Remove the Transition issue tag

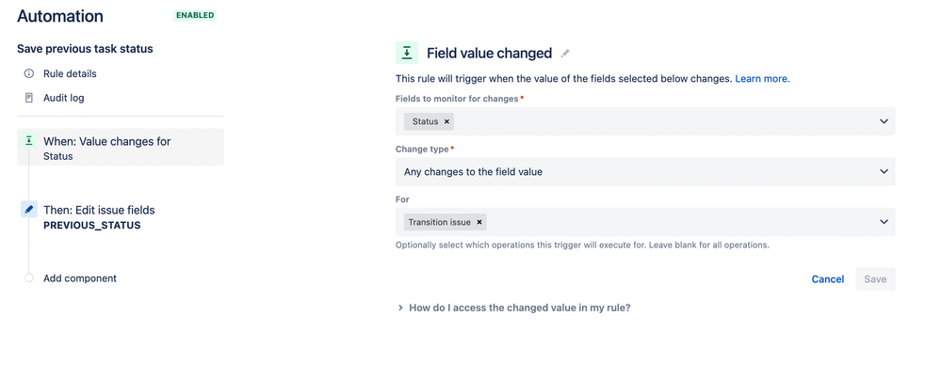[x=479, y=222]
